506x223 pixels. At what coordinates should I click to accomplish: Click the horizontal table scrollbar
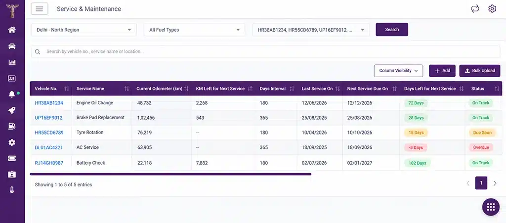pos(170,174)
